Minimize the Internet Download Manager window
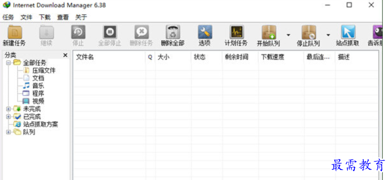This screenshot has height=180, width=389. point(327,5)
